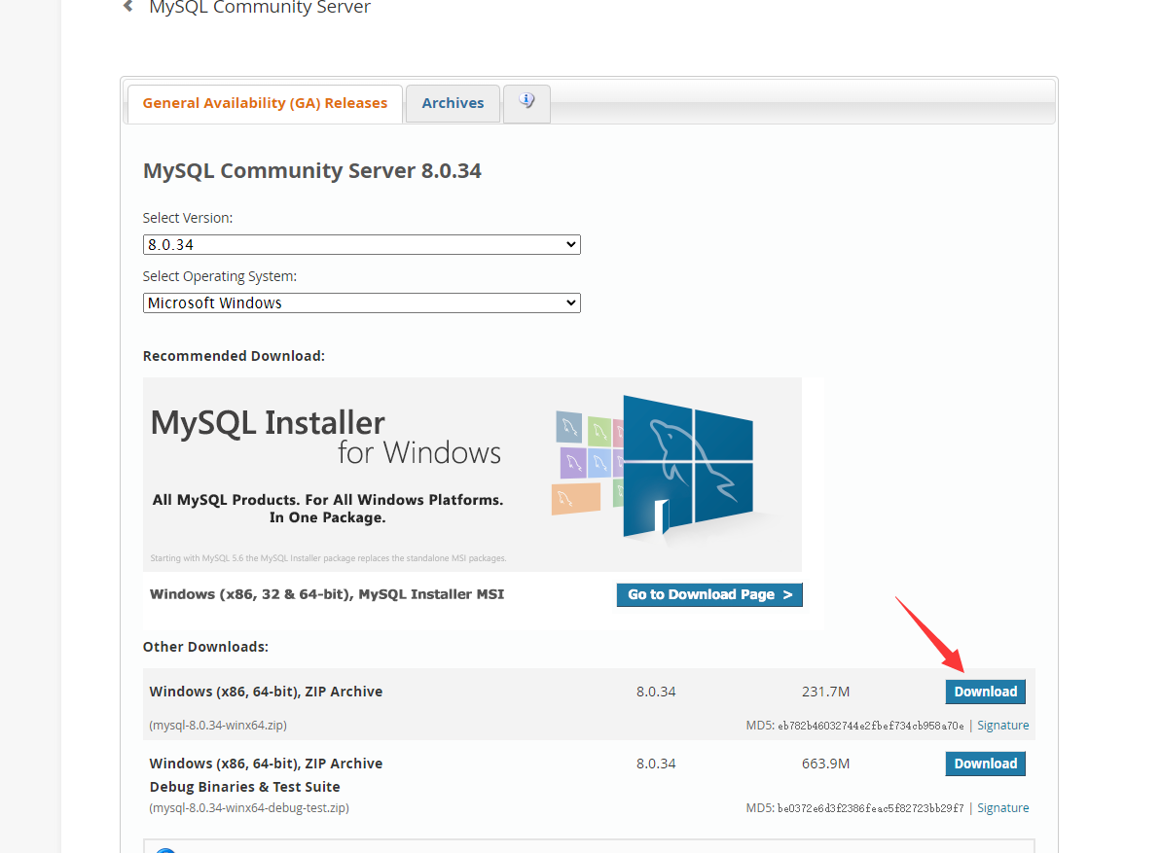Click the back arrow beside MySQL Community Server
The height and width of the screenshot is (853, 1161).
128,7
